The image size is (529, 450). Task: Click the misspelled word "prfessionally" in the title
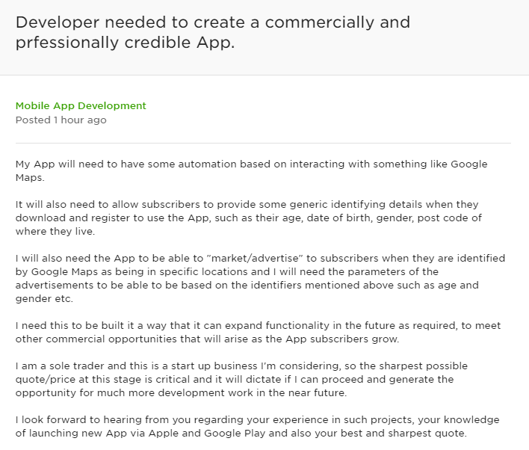[x=64, y=43]
